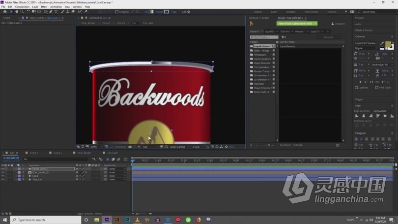Click the Home icon in toolbar
Viewport: 398px width, 224px height.
tap(5, 12)
